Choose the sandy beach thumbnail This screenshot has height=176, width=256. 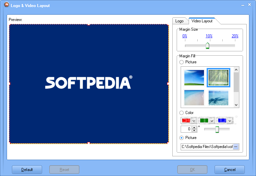(x=194, y=98)
